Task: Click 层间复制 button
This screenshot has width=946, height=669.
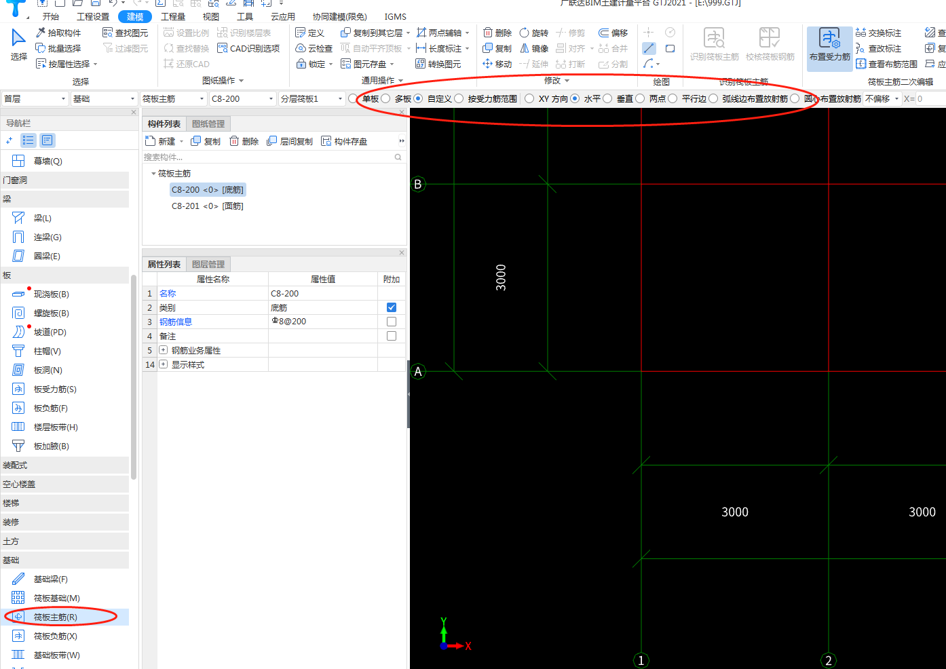Action: (x=290, y=141)
